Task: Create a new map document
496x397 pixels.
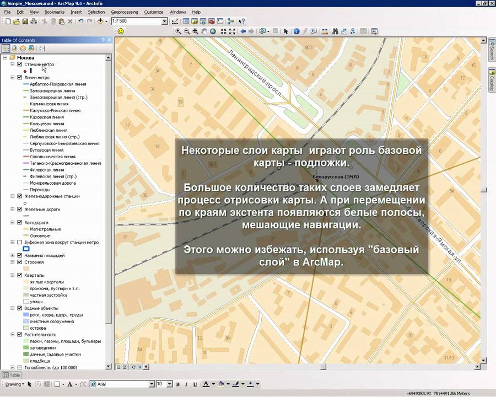Action: (x=8, y=22)
